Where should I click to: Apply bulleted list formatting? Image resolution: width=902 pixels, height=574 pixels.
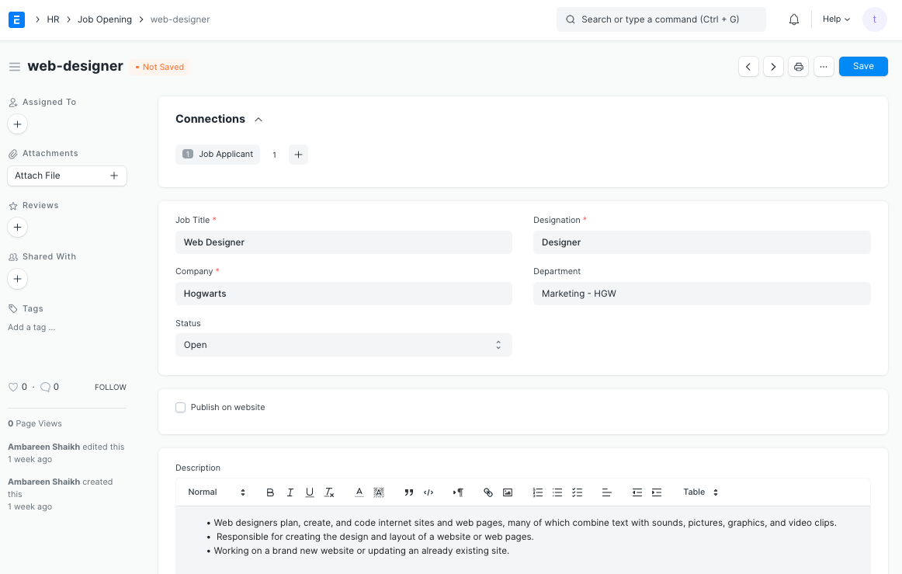tap(557, 492)
